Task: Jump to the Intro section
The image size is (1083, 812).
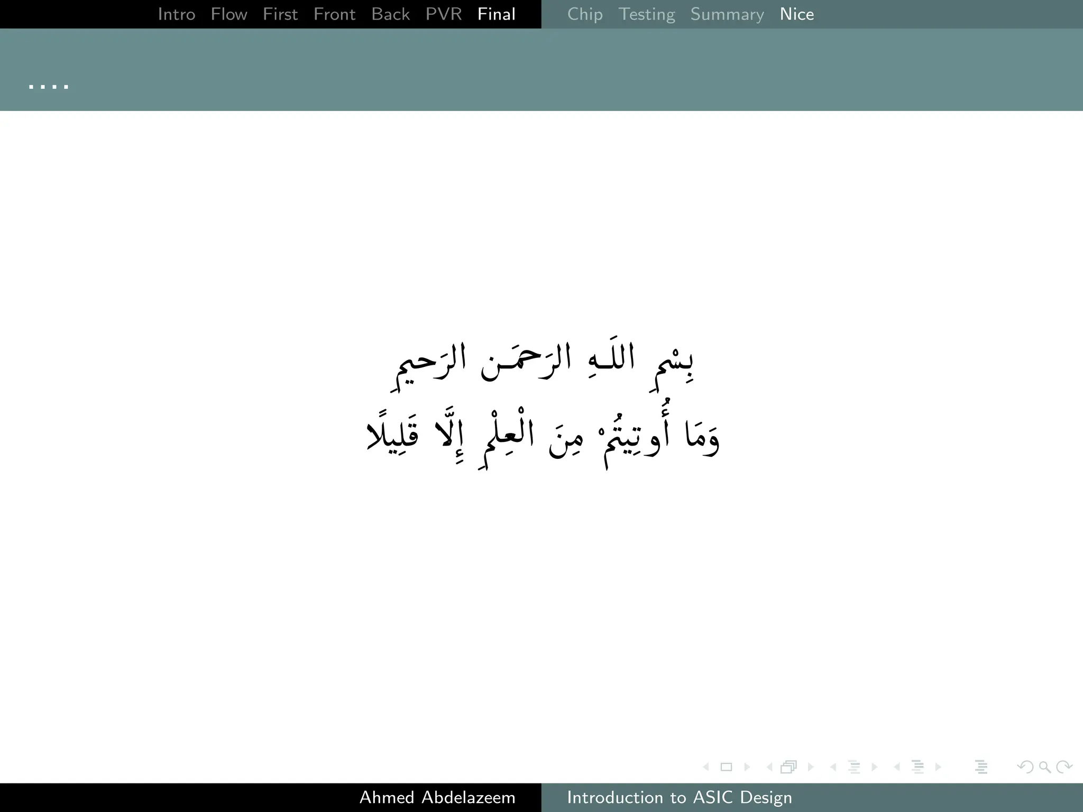Action: pos(177,14)
